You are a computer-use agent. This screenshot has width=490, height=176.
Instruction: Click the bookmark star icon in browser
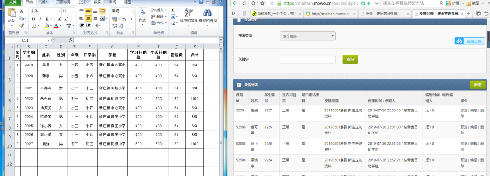pos(262,3)
